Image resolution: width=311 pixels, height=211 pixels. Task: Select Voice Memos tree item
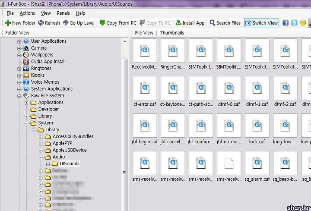(45, 82)
